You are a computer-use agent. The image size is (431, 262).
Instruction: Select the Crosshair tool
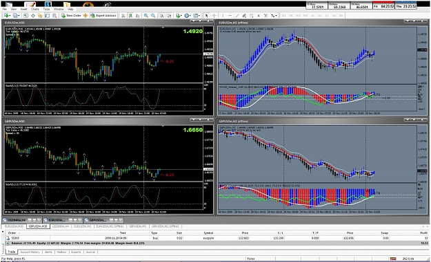click(x=214, y=16)
